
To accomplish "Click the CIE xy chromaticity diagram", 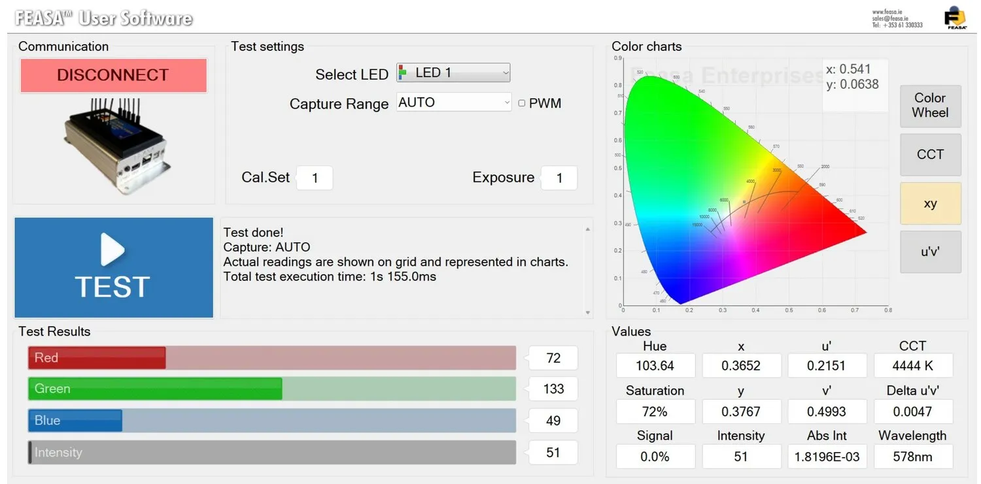I will coord(746,189).
